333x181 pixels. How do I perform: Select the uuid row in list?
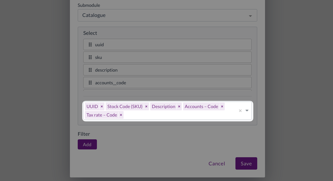click(169, 45)
